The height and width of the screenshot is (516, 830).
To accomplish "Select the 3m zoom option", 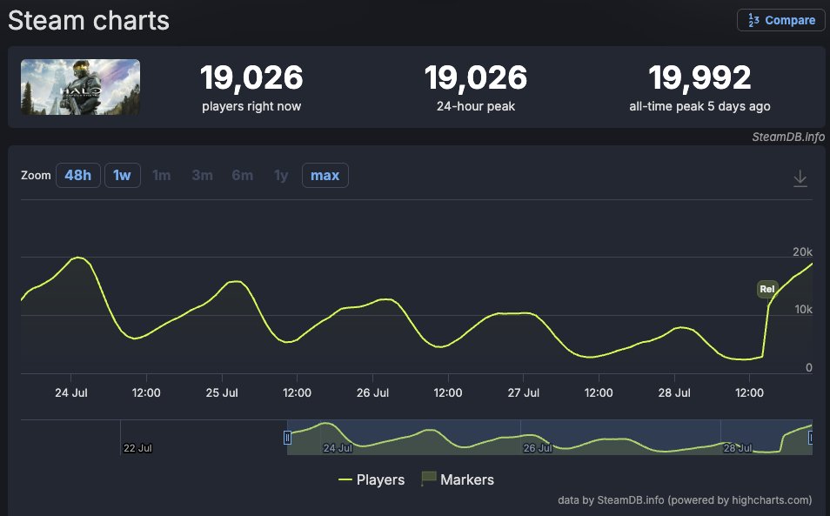I will (x=202, y=175).
